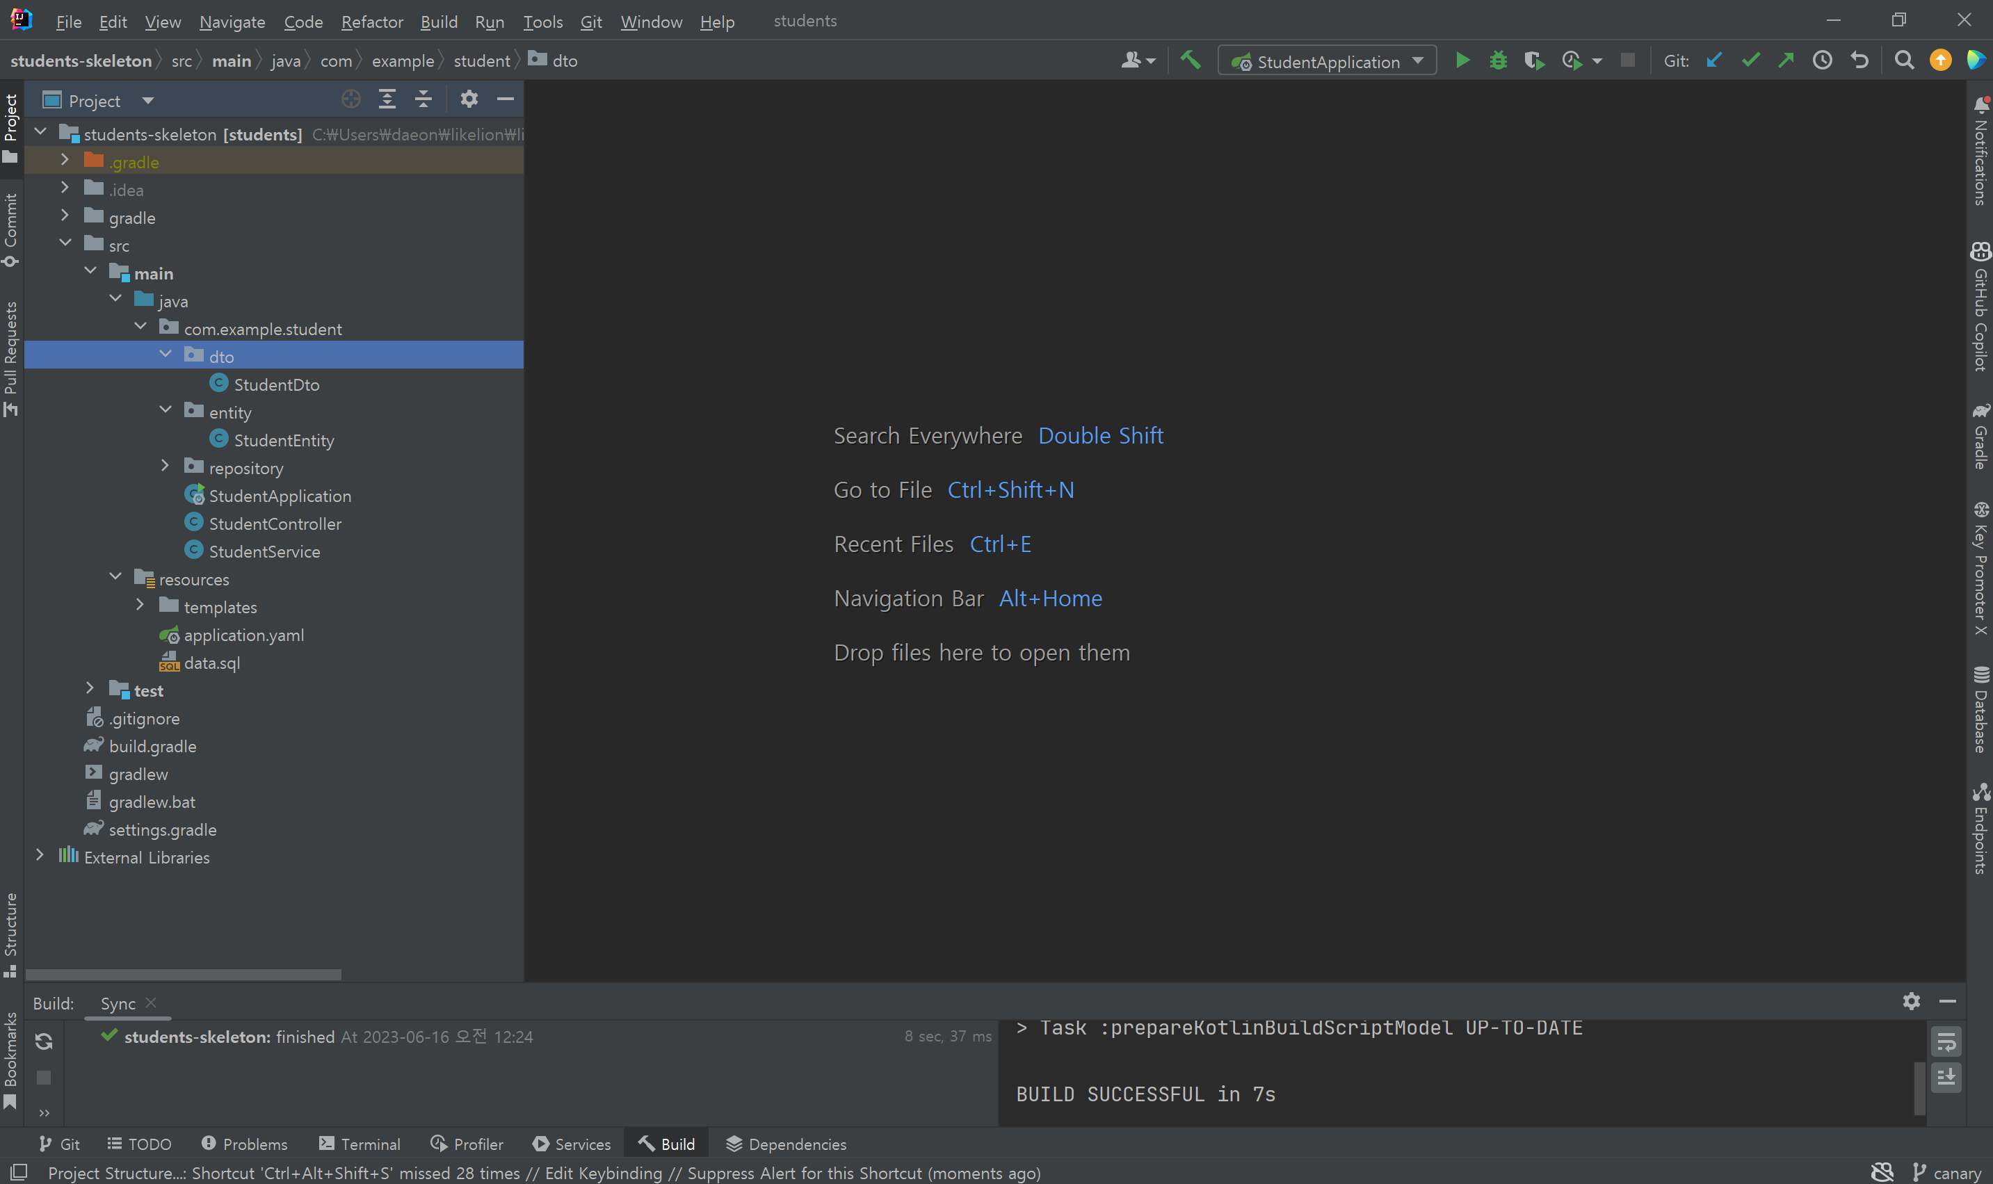Open the Refactor menu
This screenshot has width=1993, height=1184.
click(x=372, y=22)
